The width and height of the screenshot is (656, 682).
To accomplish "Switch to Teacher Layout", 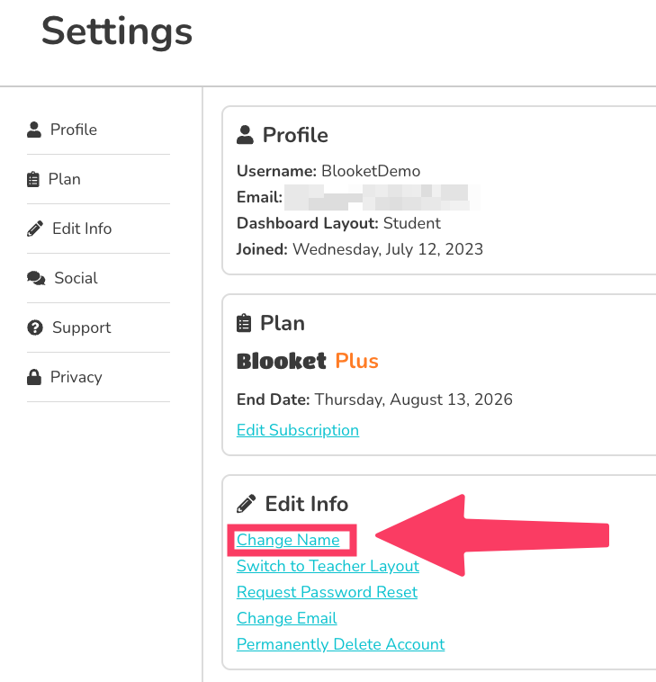I will (328, 566).
